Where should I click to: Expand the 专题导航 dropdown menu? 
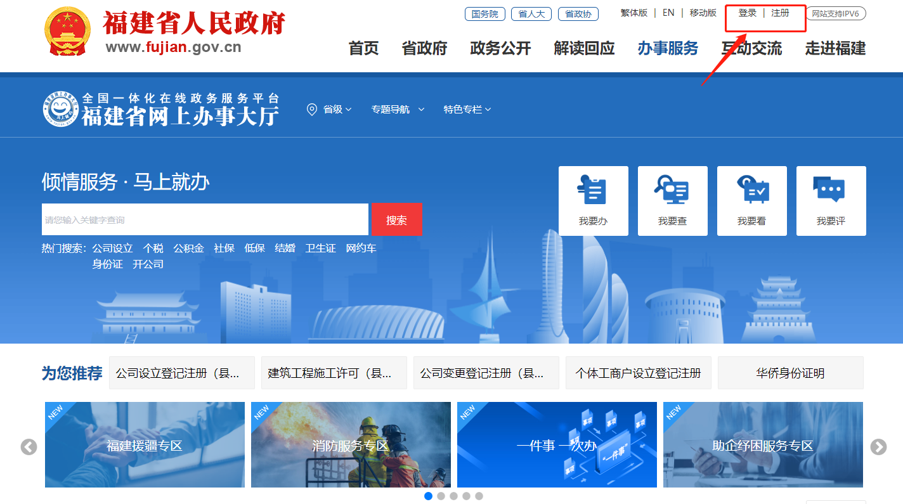[x=398, y=110]
